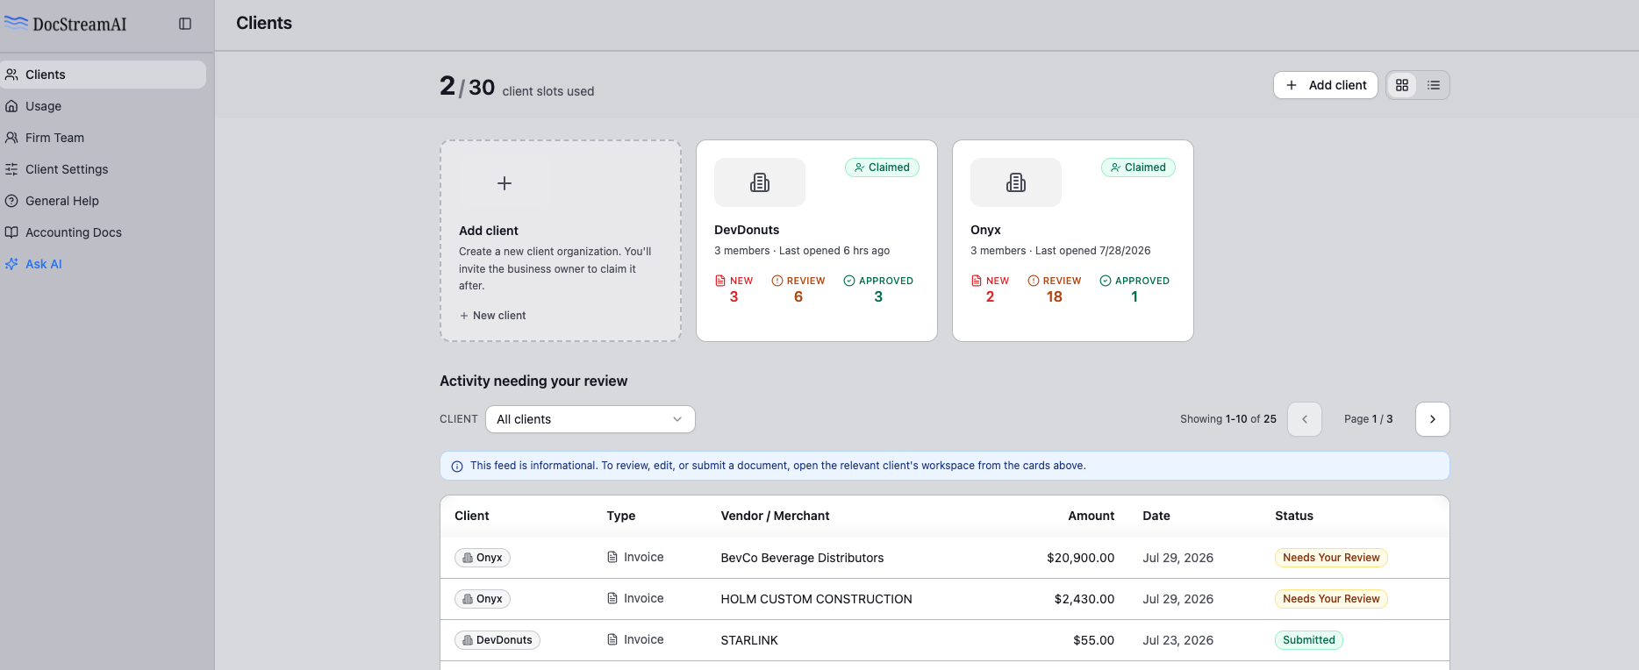The height and width of the screenshot is (670, 1639).
Task: Click Claimed badge on Onyx card
Action: (1138, 167)
